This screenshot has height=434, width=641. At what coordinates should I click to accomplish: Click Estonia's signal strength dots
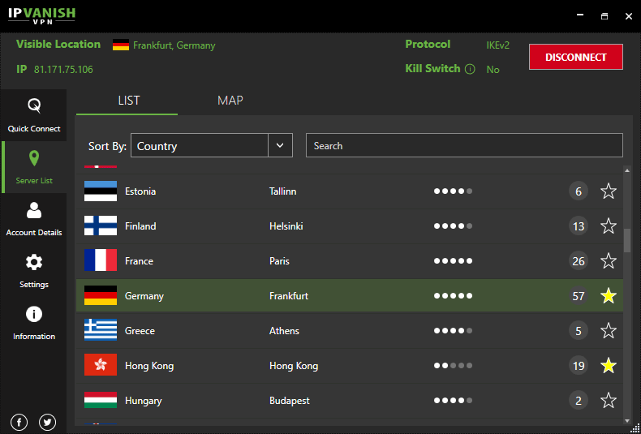(453, 191)
